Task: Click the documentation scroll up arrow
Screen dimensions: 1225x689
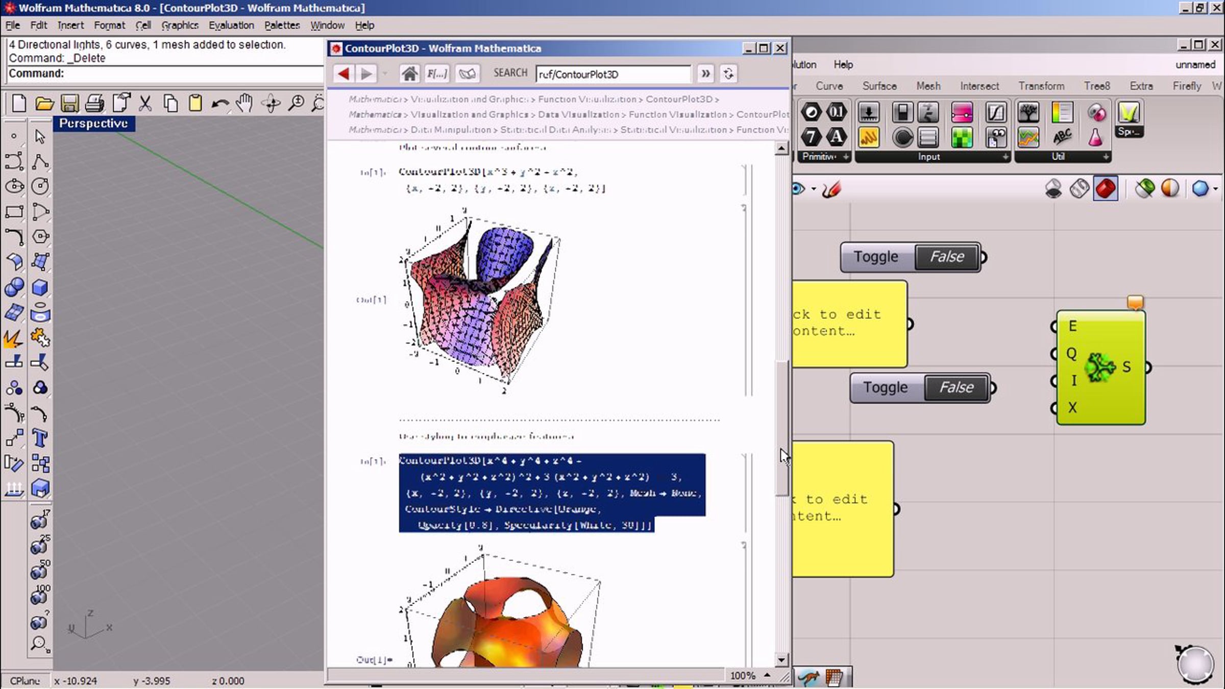Action: point(781,149)
